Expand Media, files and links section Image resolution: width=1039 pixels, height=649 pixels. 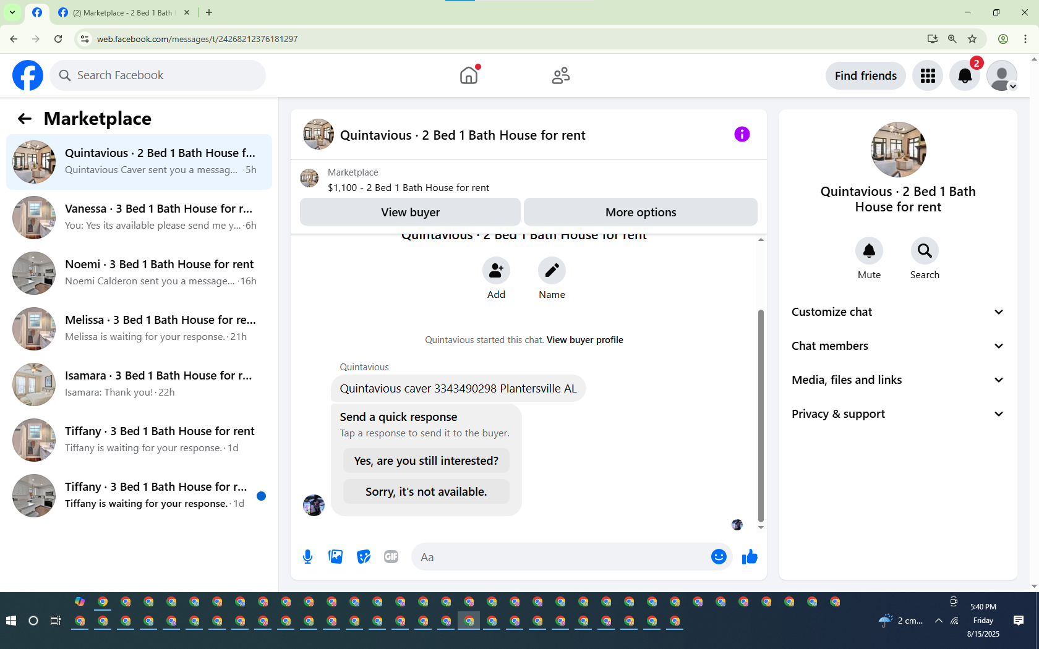898,380
